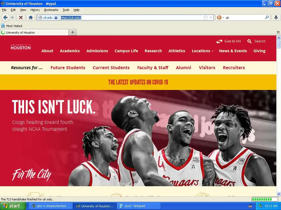Open the downloads arrow toolbar icon
The height and width of the screenshot is (210, 281).
(x=276, y=17)
